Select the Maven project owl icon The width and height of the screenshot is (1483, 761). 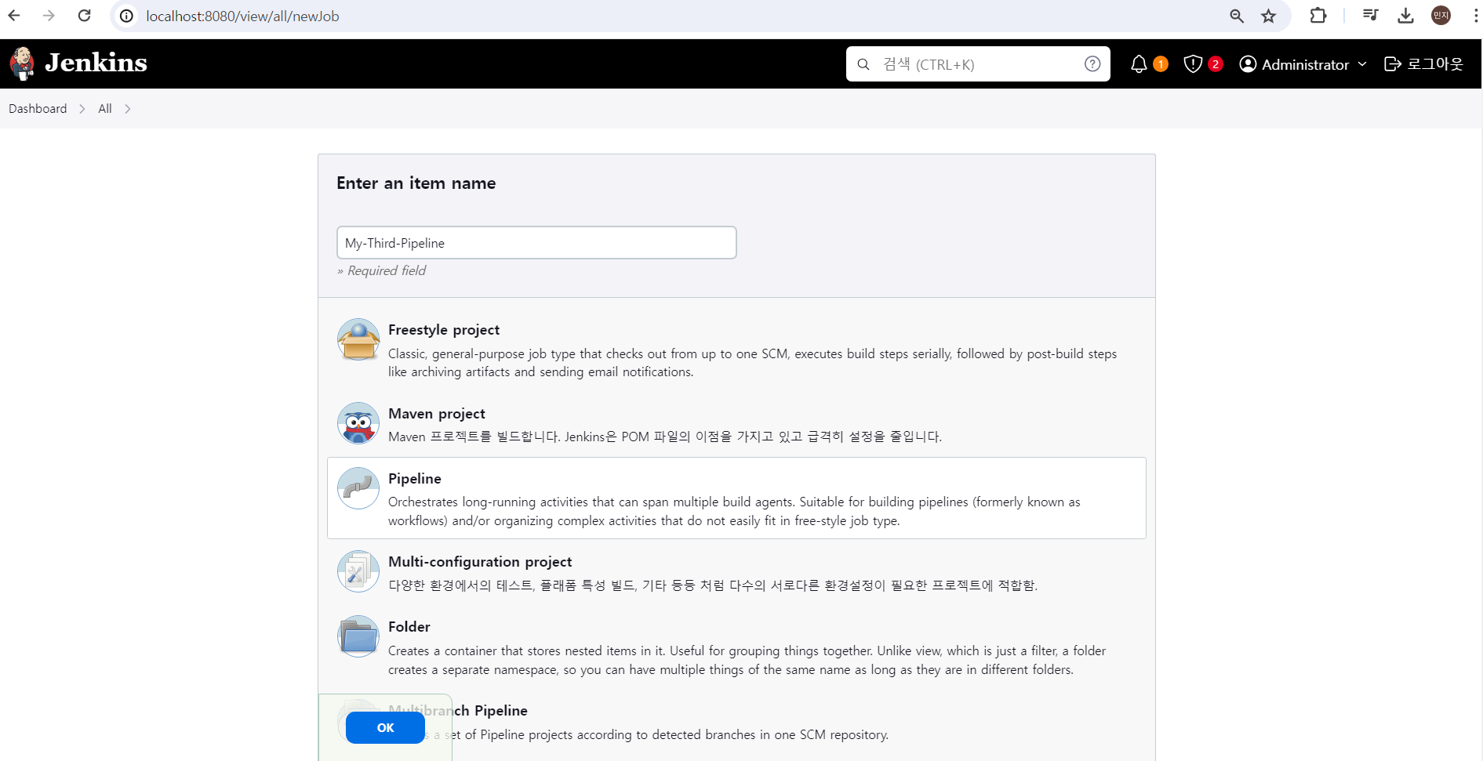tap(358, 423)
